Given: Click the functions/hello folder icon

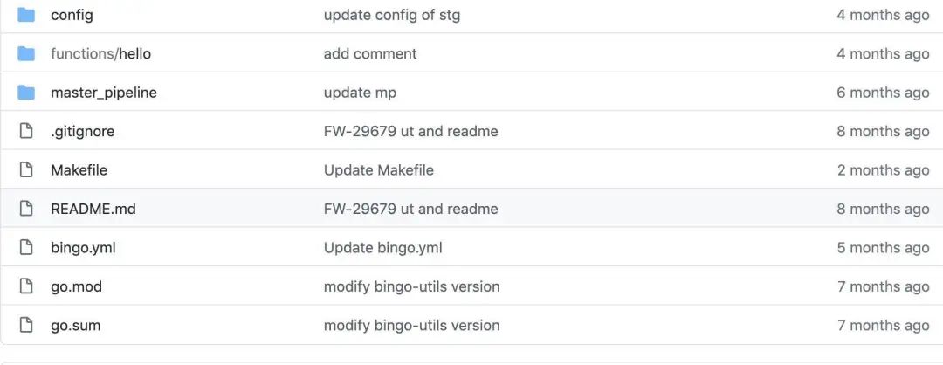Looking at the screenshot, I should tap(26, 54).
